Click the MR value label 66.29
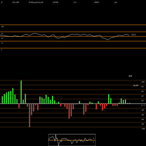The width and height of the screenshot is (146, 146). (x=136, y=86)
